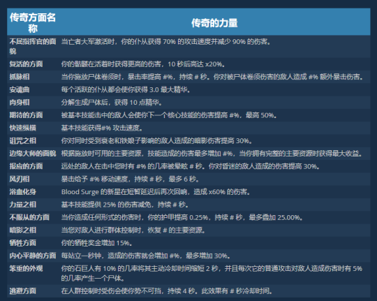The image size is (377, 301).
Task: Click the description starting 每个活跃的仆从
Action: 126,90
